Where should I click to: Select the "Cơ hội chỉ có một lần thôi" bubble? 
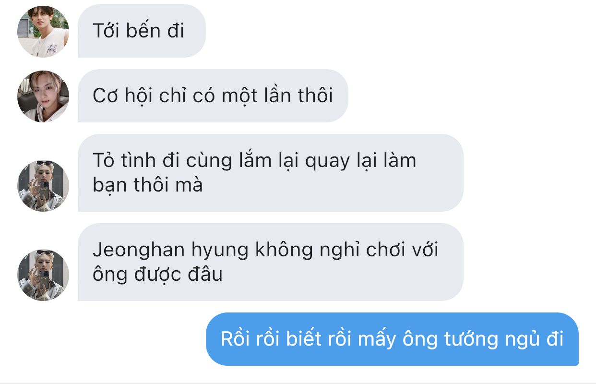[213, 96]
